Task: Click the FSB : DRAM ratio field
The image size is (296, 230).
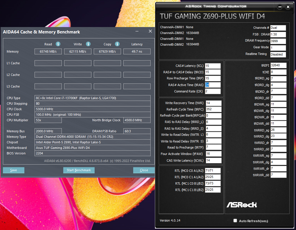Action: click(278, 34)
